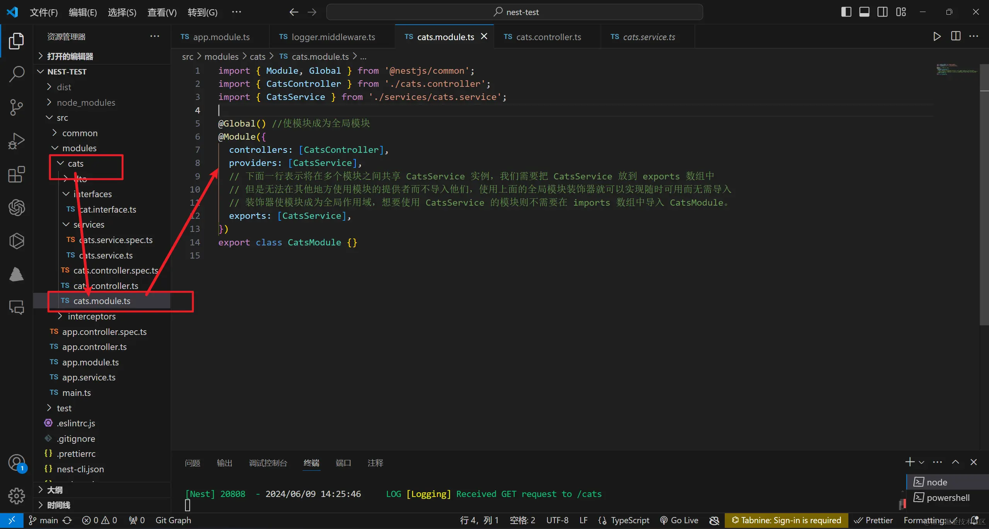Open Source Control view in activity bar
989x529 pixels.
point(16,107)
